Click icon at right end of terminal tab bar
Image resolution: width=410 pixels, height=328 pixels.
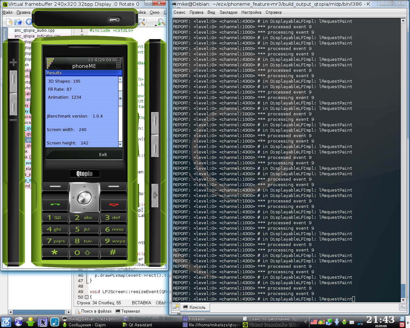403,307
